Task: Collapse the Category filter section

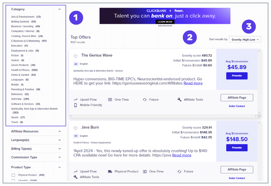Action: click(x=59, y=9)
